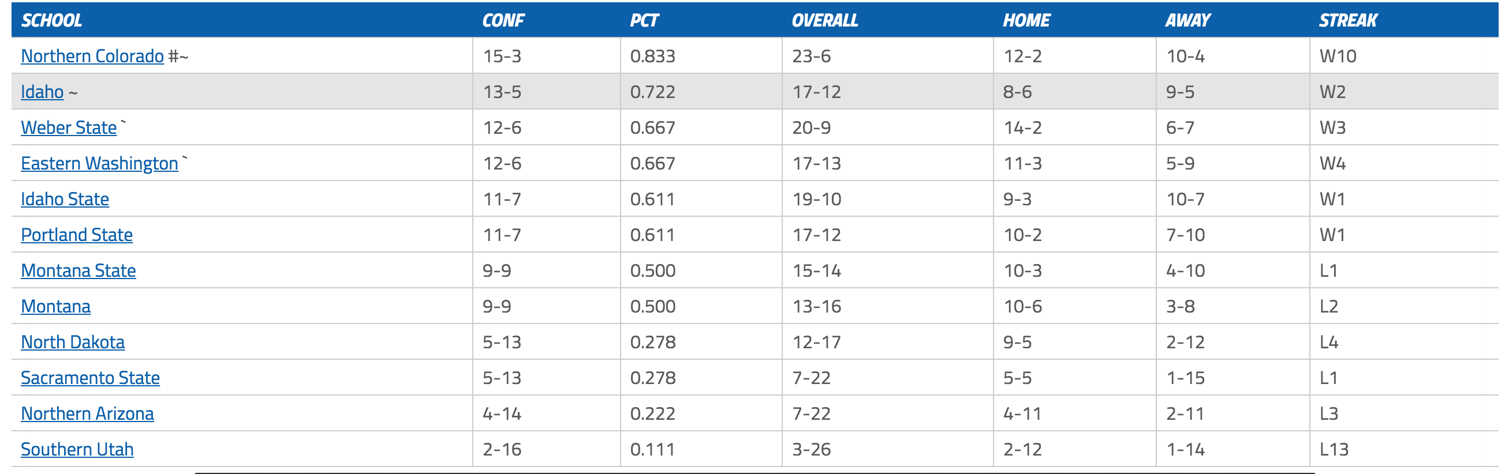The width and height of the screenshot is (1509, 474).
Task: Click the AWAY column header
Action: pyautogui.click(x=1187, y=21)
